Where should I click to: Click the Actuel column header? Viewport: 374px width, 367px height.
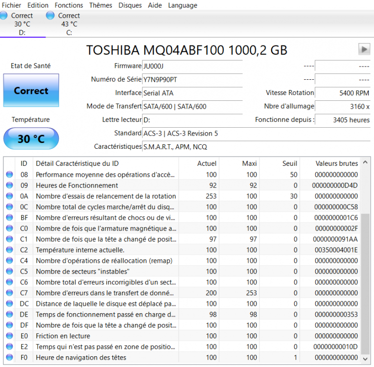pyautogui.click(x=199, y=163)
